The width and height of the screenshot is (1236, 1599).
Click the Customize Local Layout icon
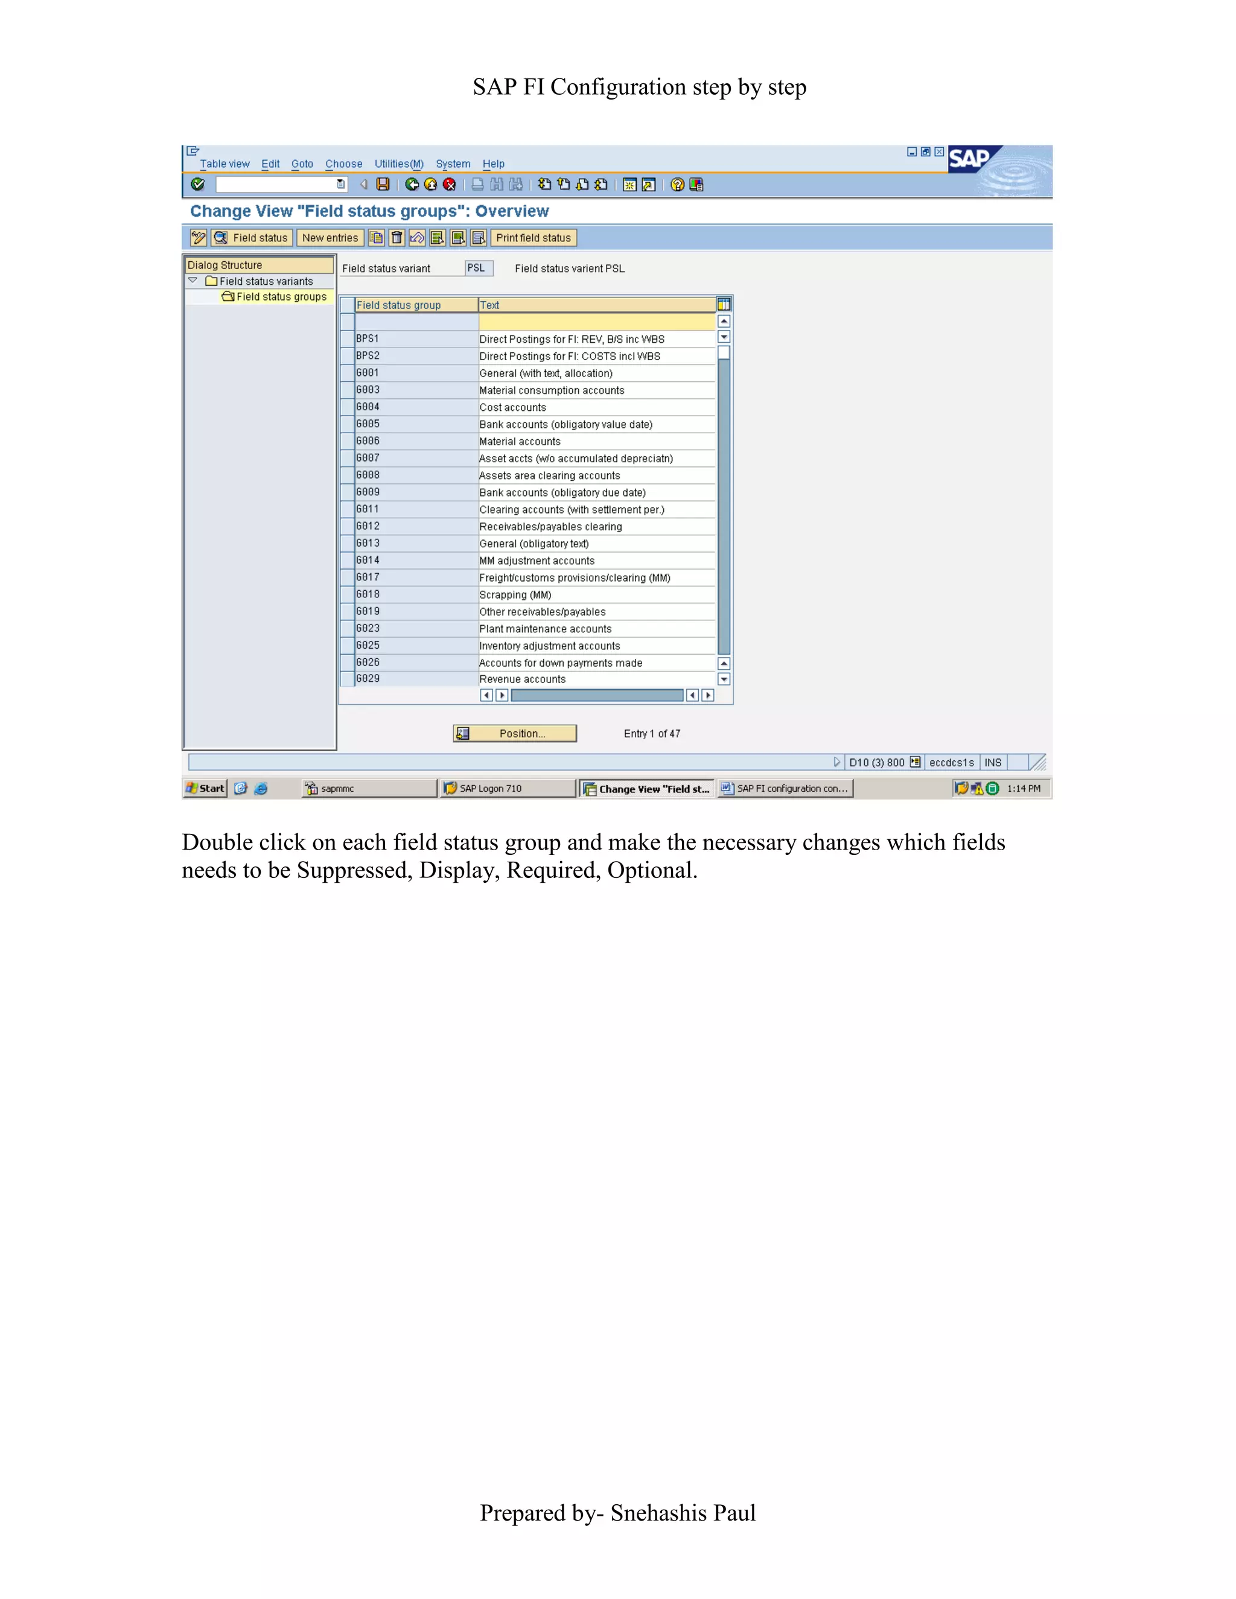tap(696, 185)
